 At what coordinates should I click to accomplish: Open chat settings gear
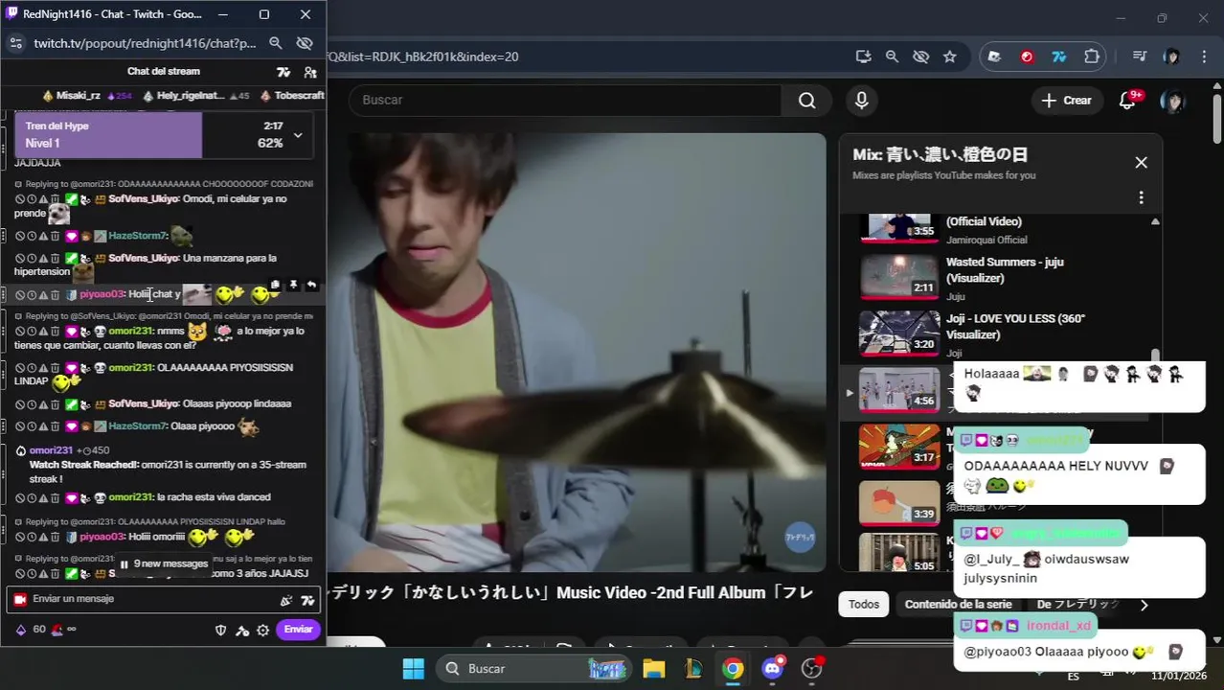pos(262,630)
